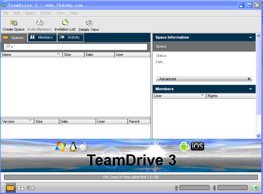Screen dimensions: 263x194
Task: Click the Status: label
Action: [161, 56]
